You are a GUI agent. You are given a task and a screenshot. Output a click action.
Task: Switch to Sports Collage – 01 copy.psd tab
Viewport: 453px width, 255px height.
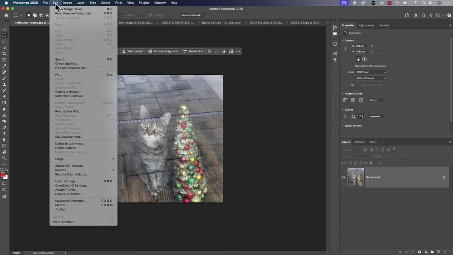[221, 23]
